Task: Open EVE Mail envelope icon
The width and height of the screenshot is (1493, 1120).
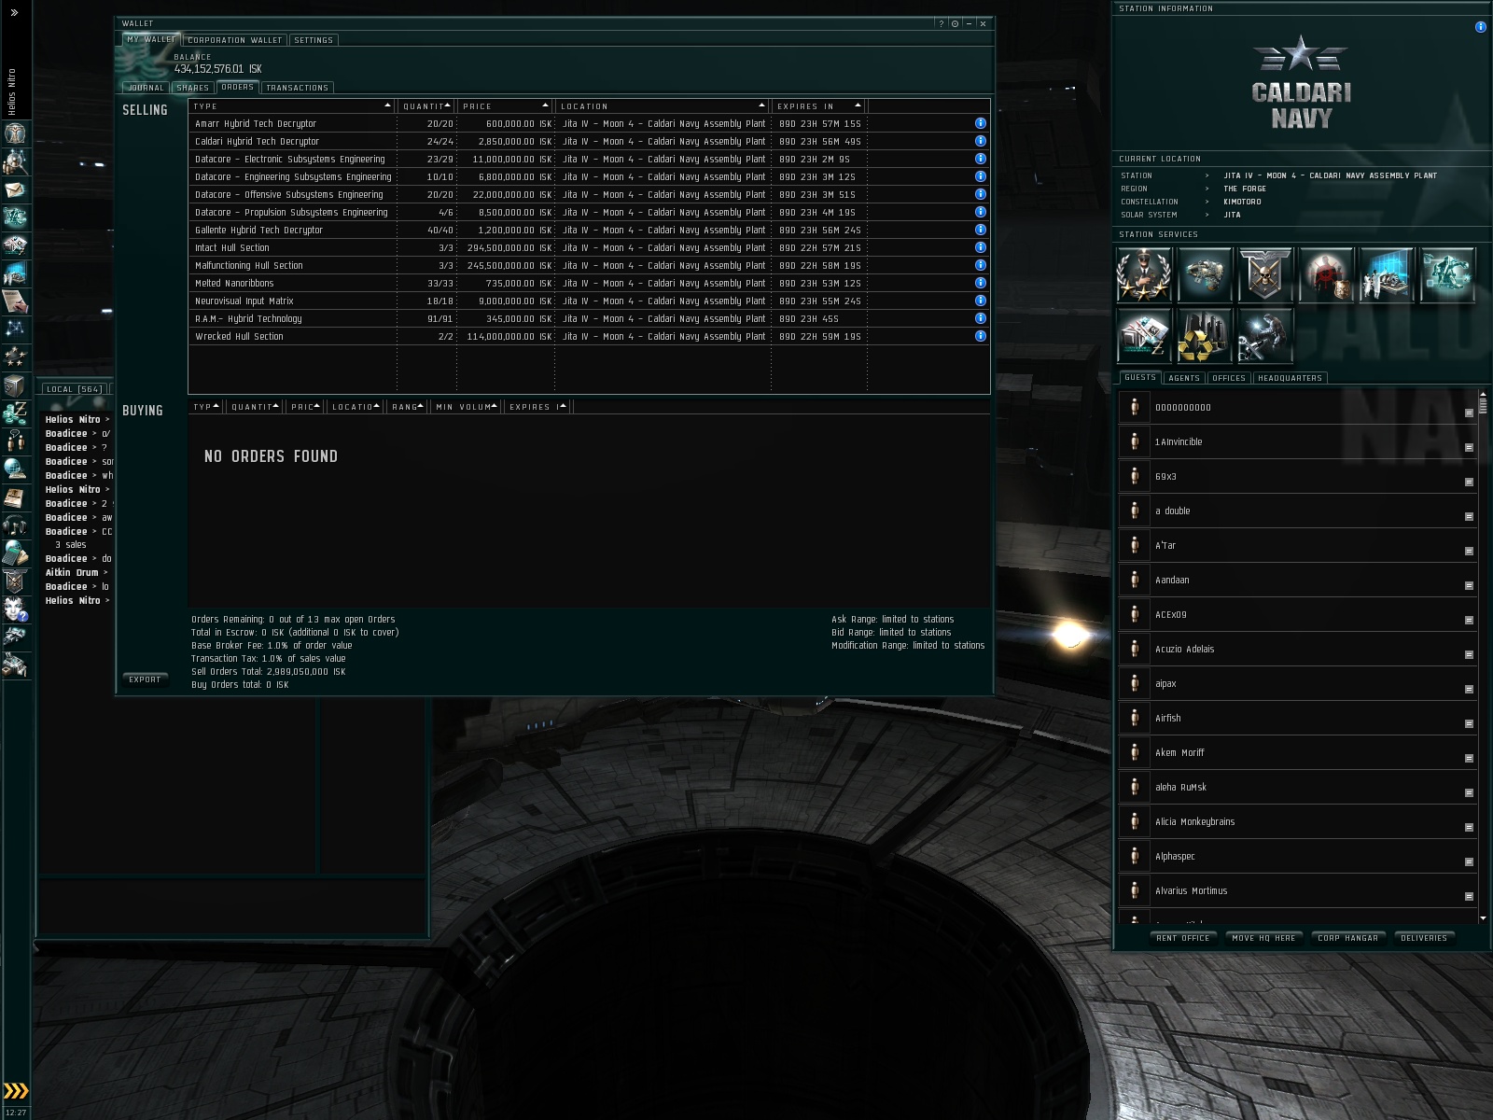Action: [16, 189]
